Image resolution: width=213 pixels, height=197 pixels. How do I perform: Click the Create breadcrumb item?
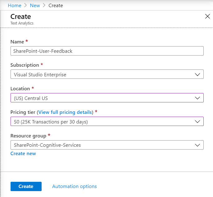pyautogui.click(x=56, y=6)
